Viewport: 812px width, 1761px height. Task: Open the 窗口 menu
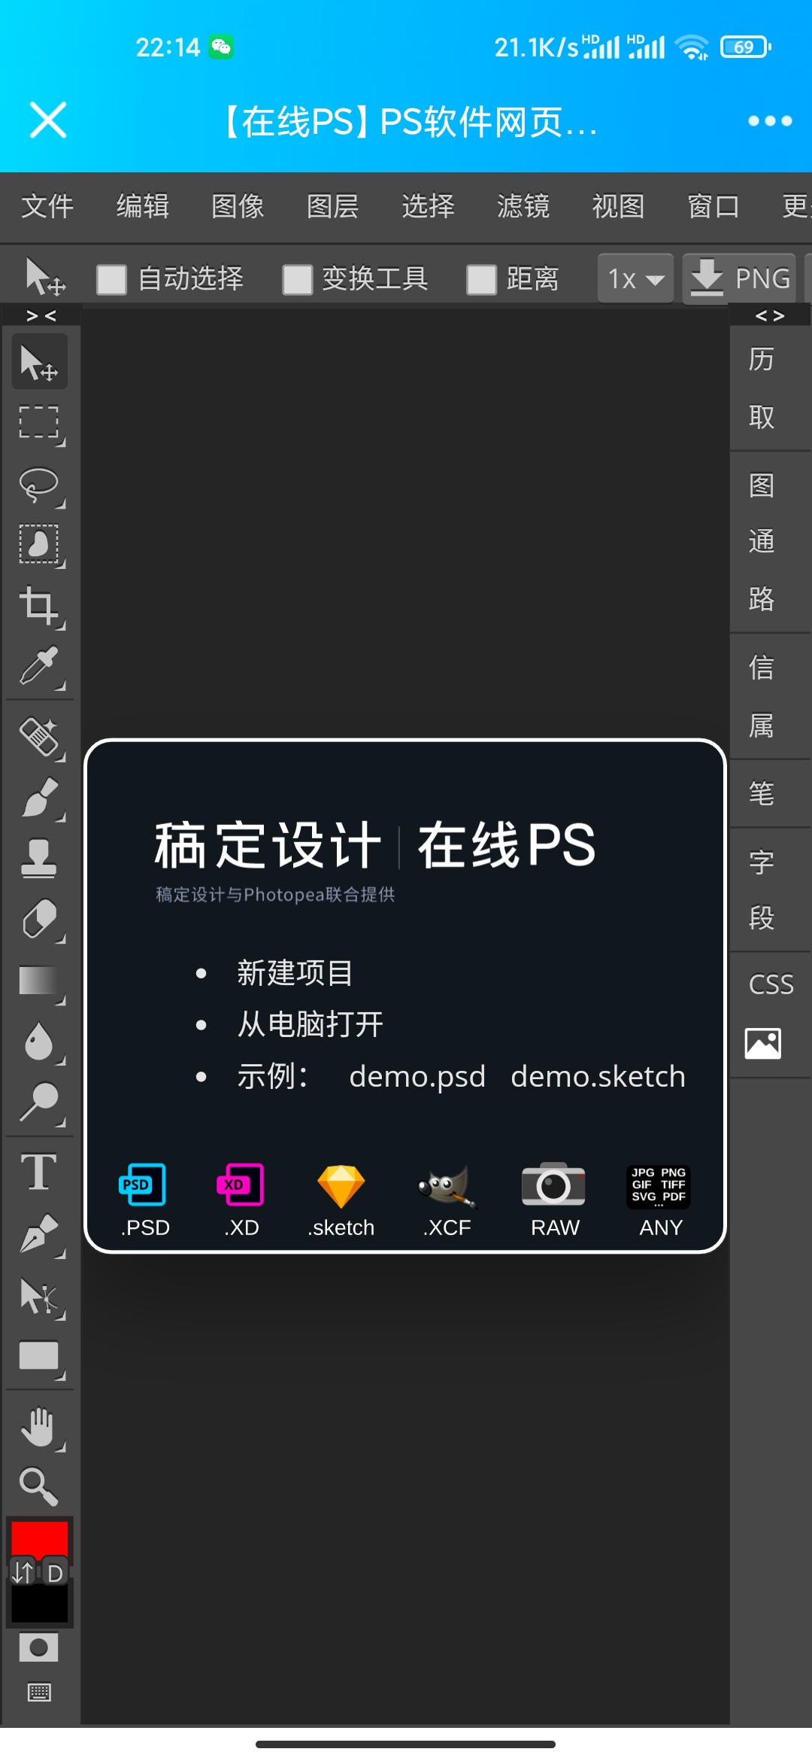point(714,206)
